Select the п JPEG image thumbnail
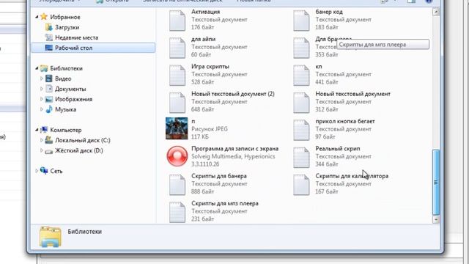The width and height of the screenshot is (469, 264). click(177, 128)
